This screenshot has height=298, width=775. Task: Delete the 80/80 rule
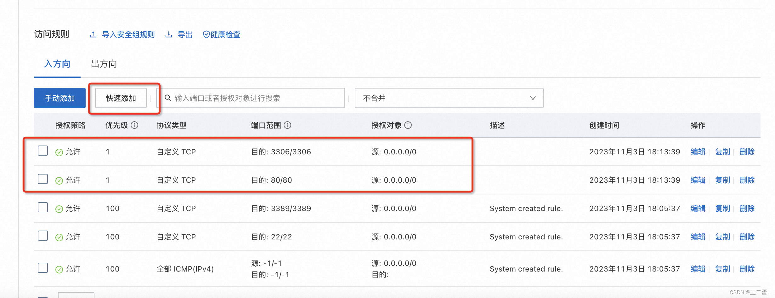(747, 180)
